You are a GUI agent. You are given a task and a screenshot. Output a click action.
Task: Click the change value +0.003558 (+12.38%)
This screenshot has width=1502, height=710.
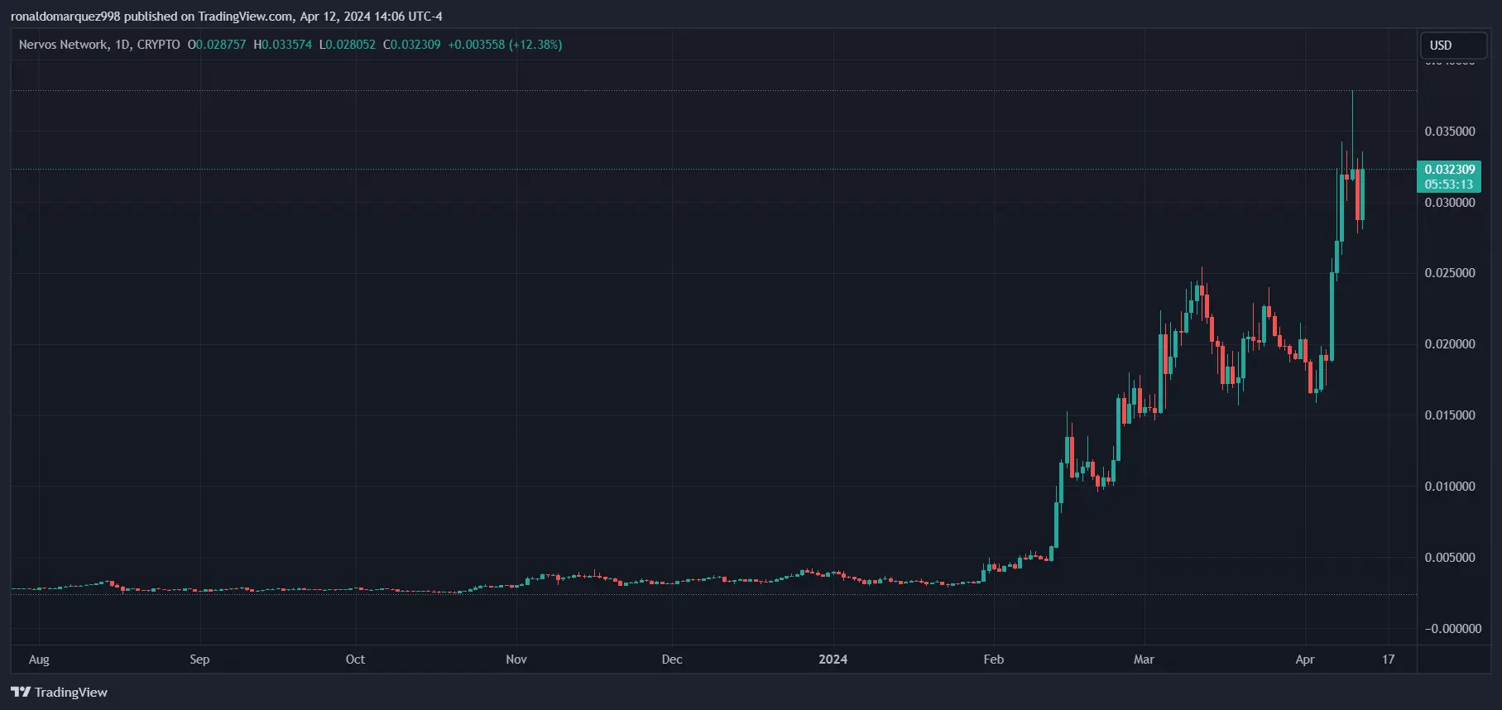click(x=505, y=45)
